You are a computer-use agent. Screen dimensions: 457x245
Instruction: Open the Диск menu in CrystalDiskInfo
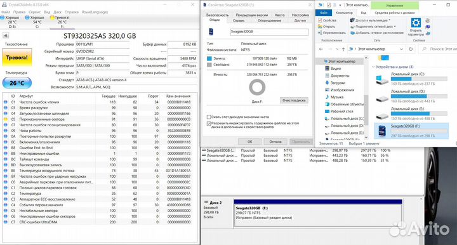(x=57, y=12)
